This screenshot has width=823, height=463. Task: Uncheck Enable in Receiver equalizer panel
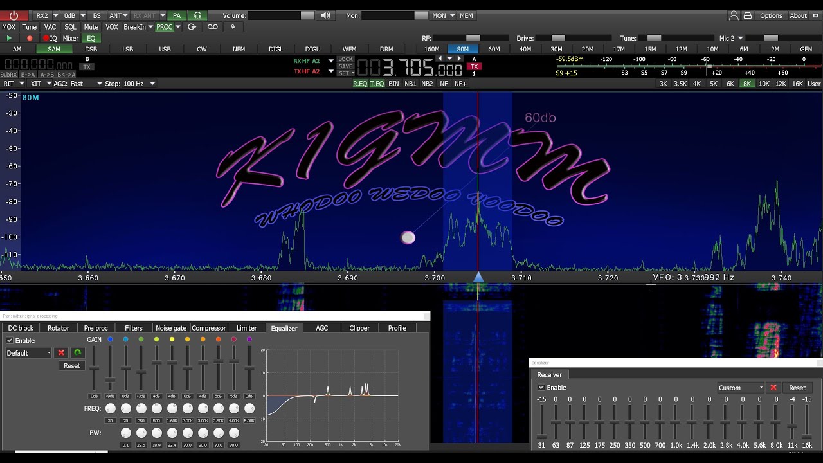pos(541,388)
